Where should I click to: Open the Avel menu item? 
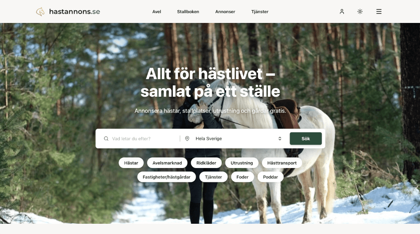coord(157,12)
